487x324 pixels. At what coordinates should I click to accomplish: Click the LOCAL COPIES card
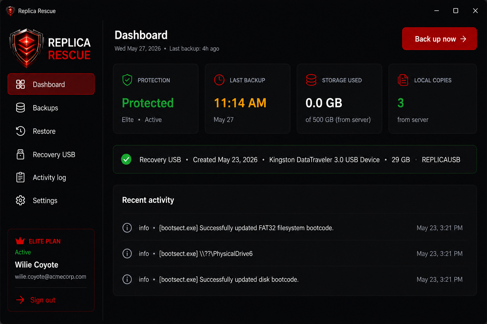point(432,98)
